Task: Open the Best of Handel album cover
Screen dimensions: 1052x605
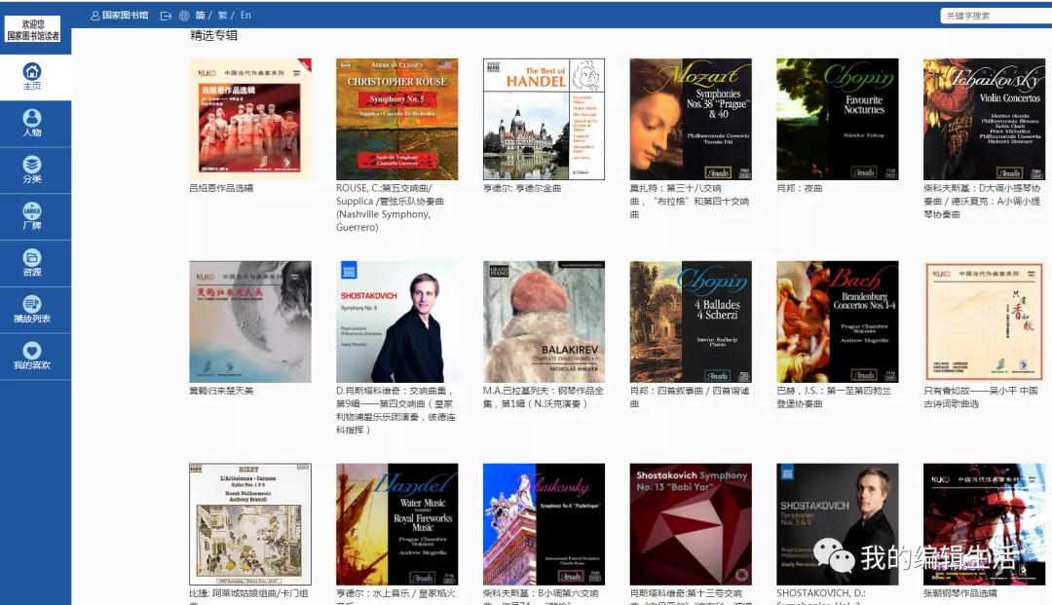Action: 544,119
